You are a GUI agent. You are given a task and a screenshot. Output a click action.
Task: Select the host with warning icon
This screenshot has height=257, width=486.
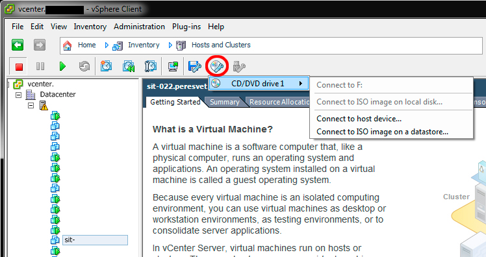[x=44, y=106]
